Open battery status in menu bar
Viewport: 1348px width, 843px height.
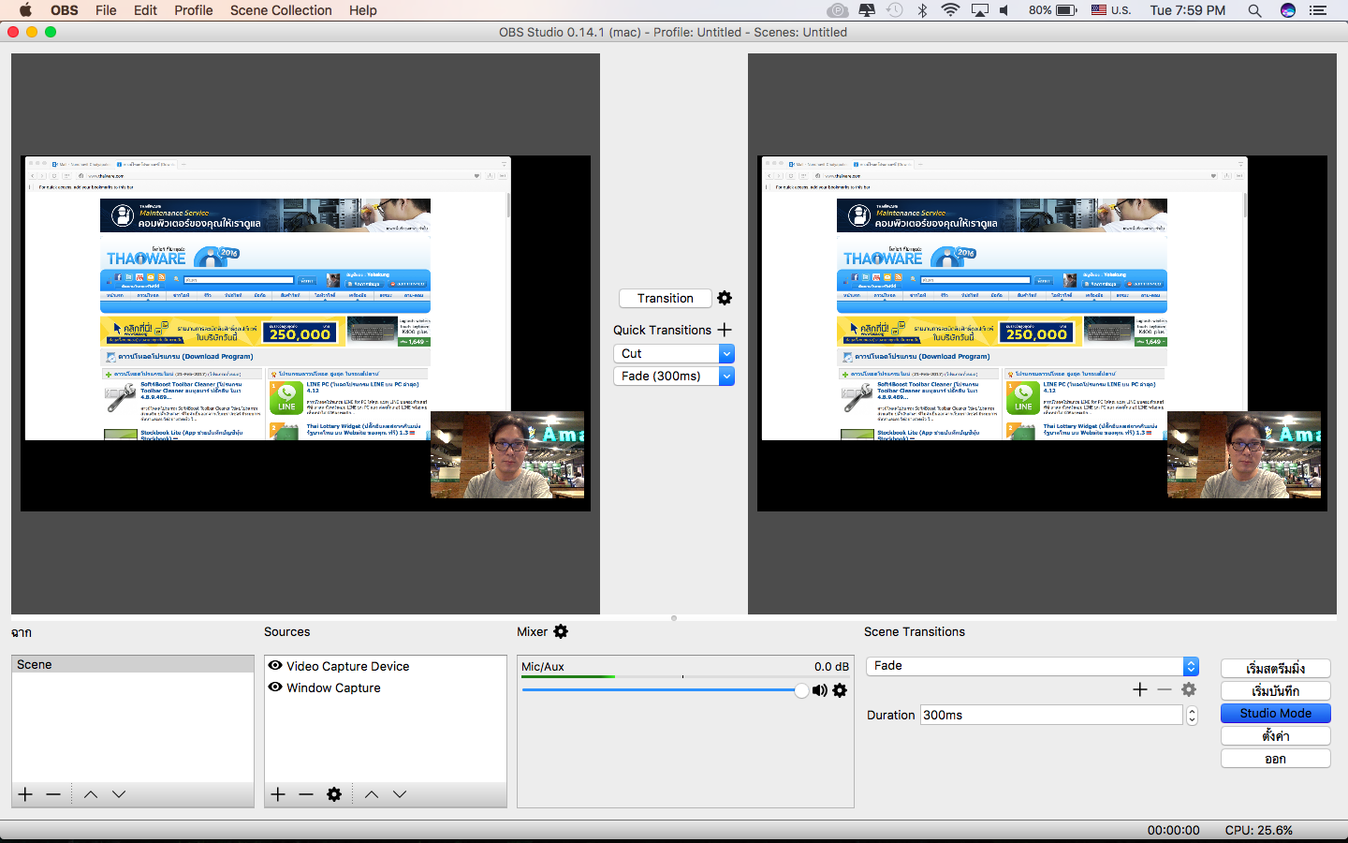[1052, 10]
